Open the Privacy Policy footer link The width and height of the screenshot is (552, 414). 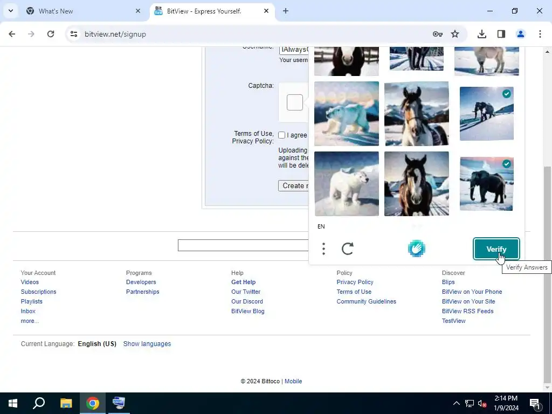coord(355,282)
